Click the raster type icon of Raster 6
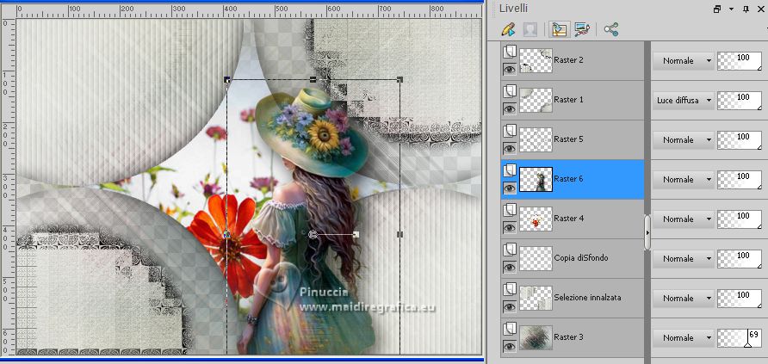This screenshot has height=364, width=768. pos(510,170)
